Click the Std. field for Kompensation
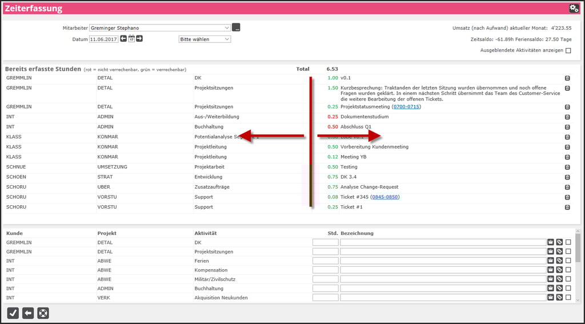Viewport: 585px width, 324px height. [325, 270]
